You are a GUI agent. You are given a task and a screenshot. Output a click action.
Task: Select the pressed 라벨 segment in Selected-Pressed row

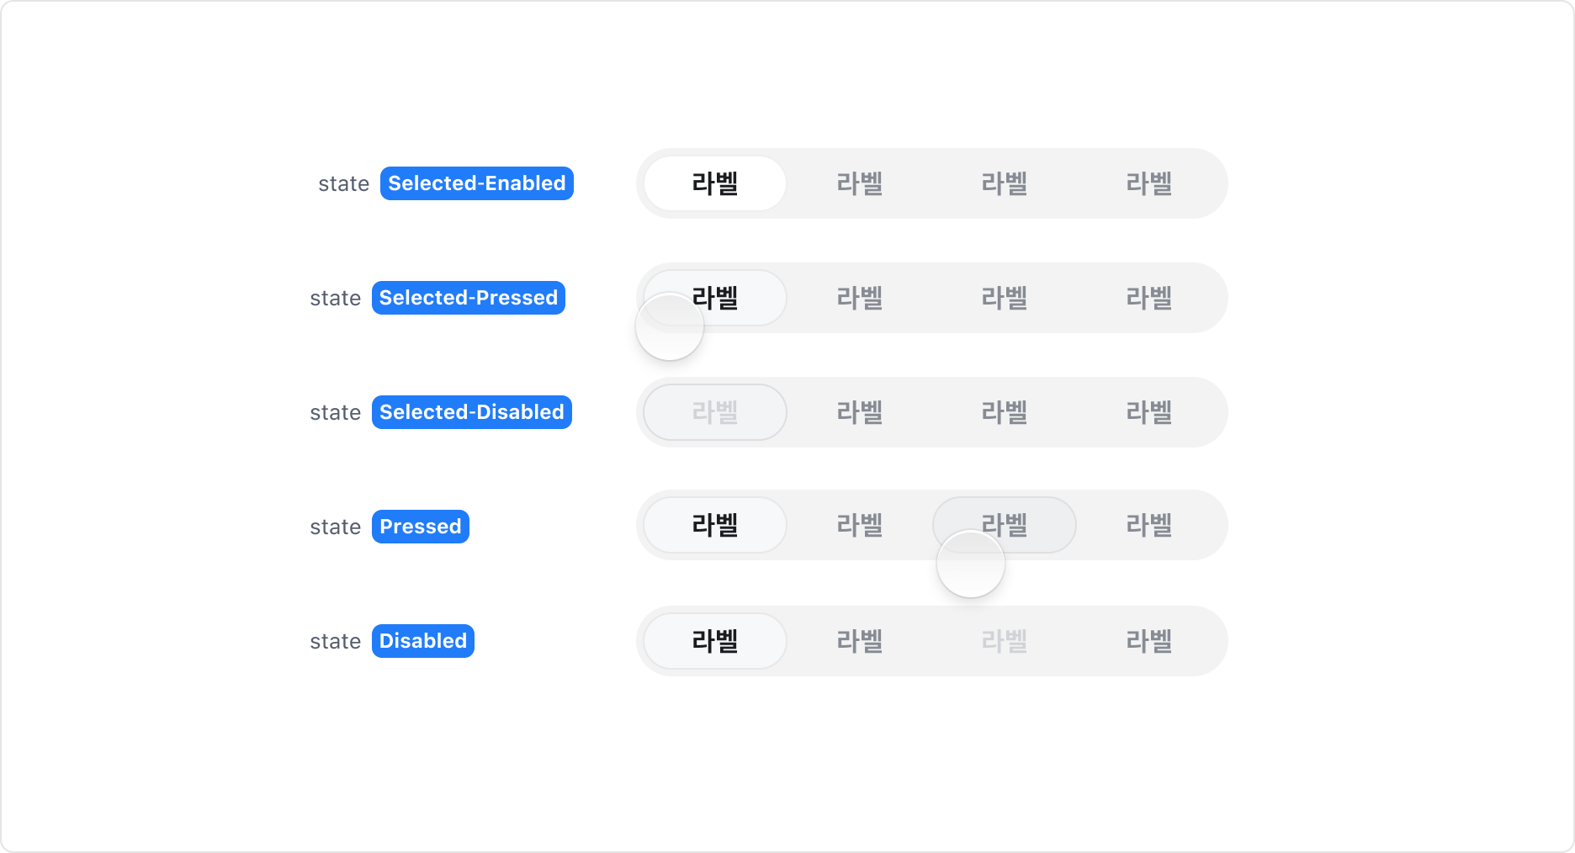click(714, 298)
